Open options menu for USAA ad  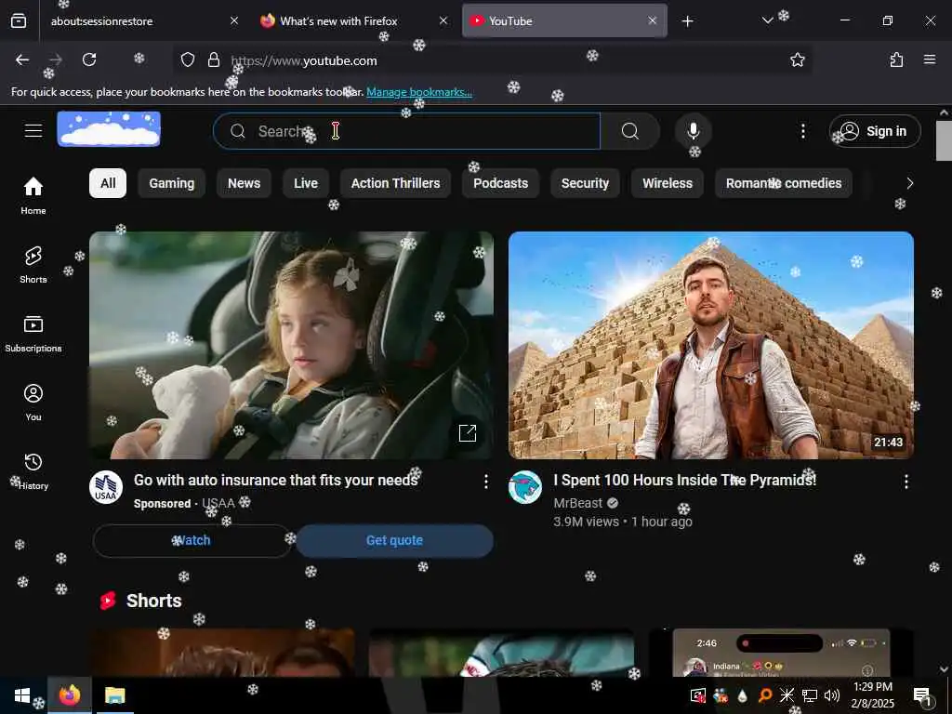pos(485,483)
